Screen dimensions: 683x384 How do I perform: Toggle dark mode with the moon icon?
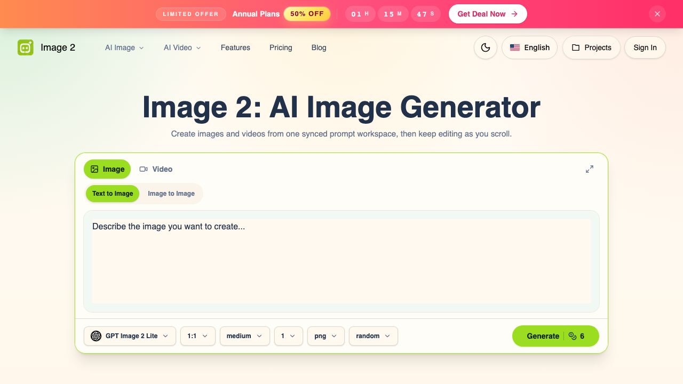486,47
